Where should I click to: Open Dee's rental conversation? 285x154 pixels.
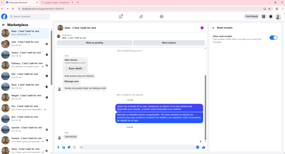point(25,76)
